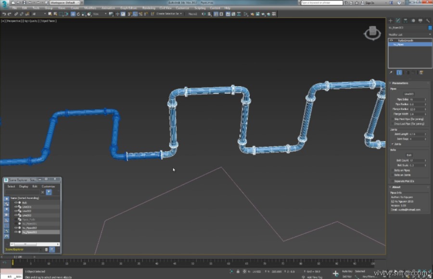Click Configure Modifier Sets icon
This screenshot has width=433, height=279.
[421, 72]
